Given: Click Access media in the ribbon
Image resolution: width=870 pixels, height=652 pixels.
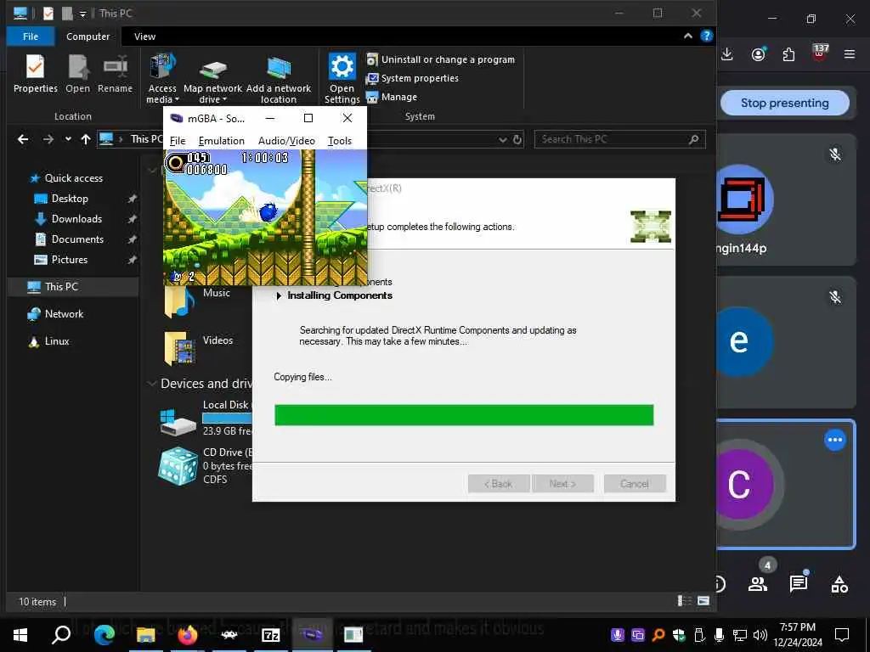Looking at the screenshot, I should (162, 78).
